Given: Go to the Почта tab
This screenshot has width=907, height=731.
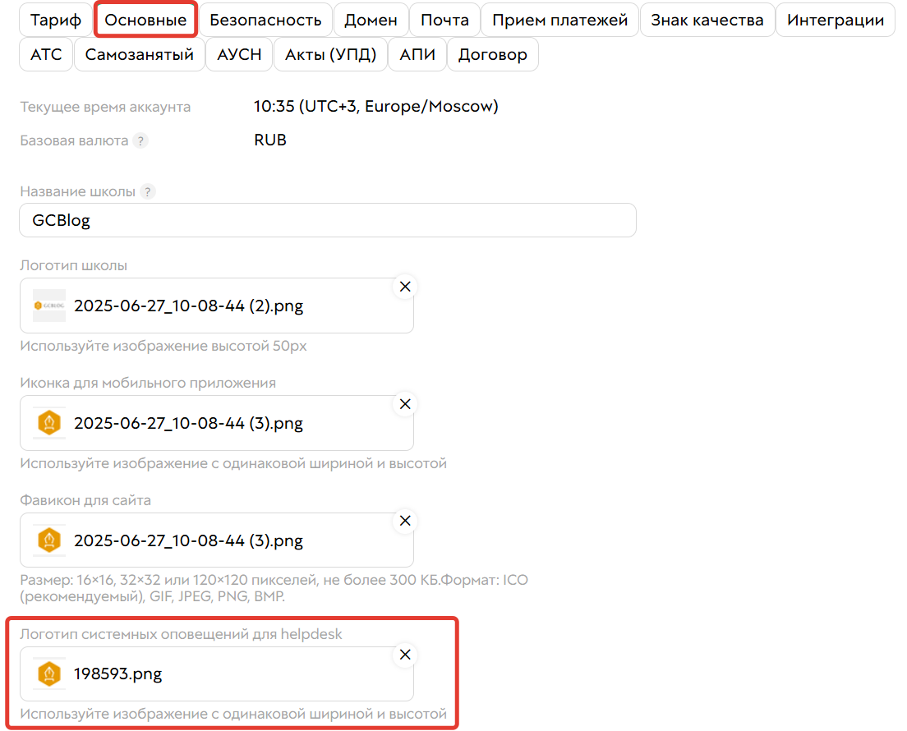Looking at the screenshot, I should tap(444, 21).
